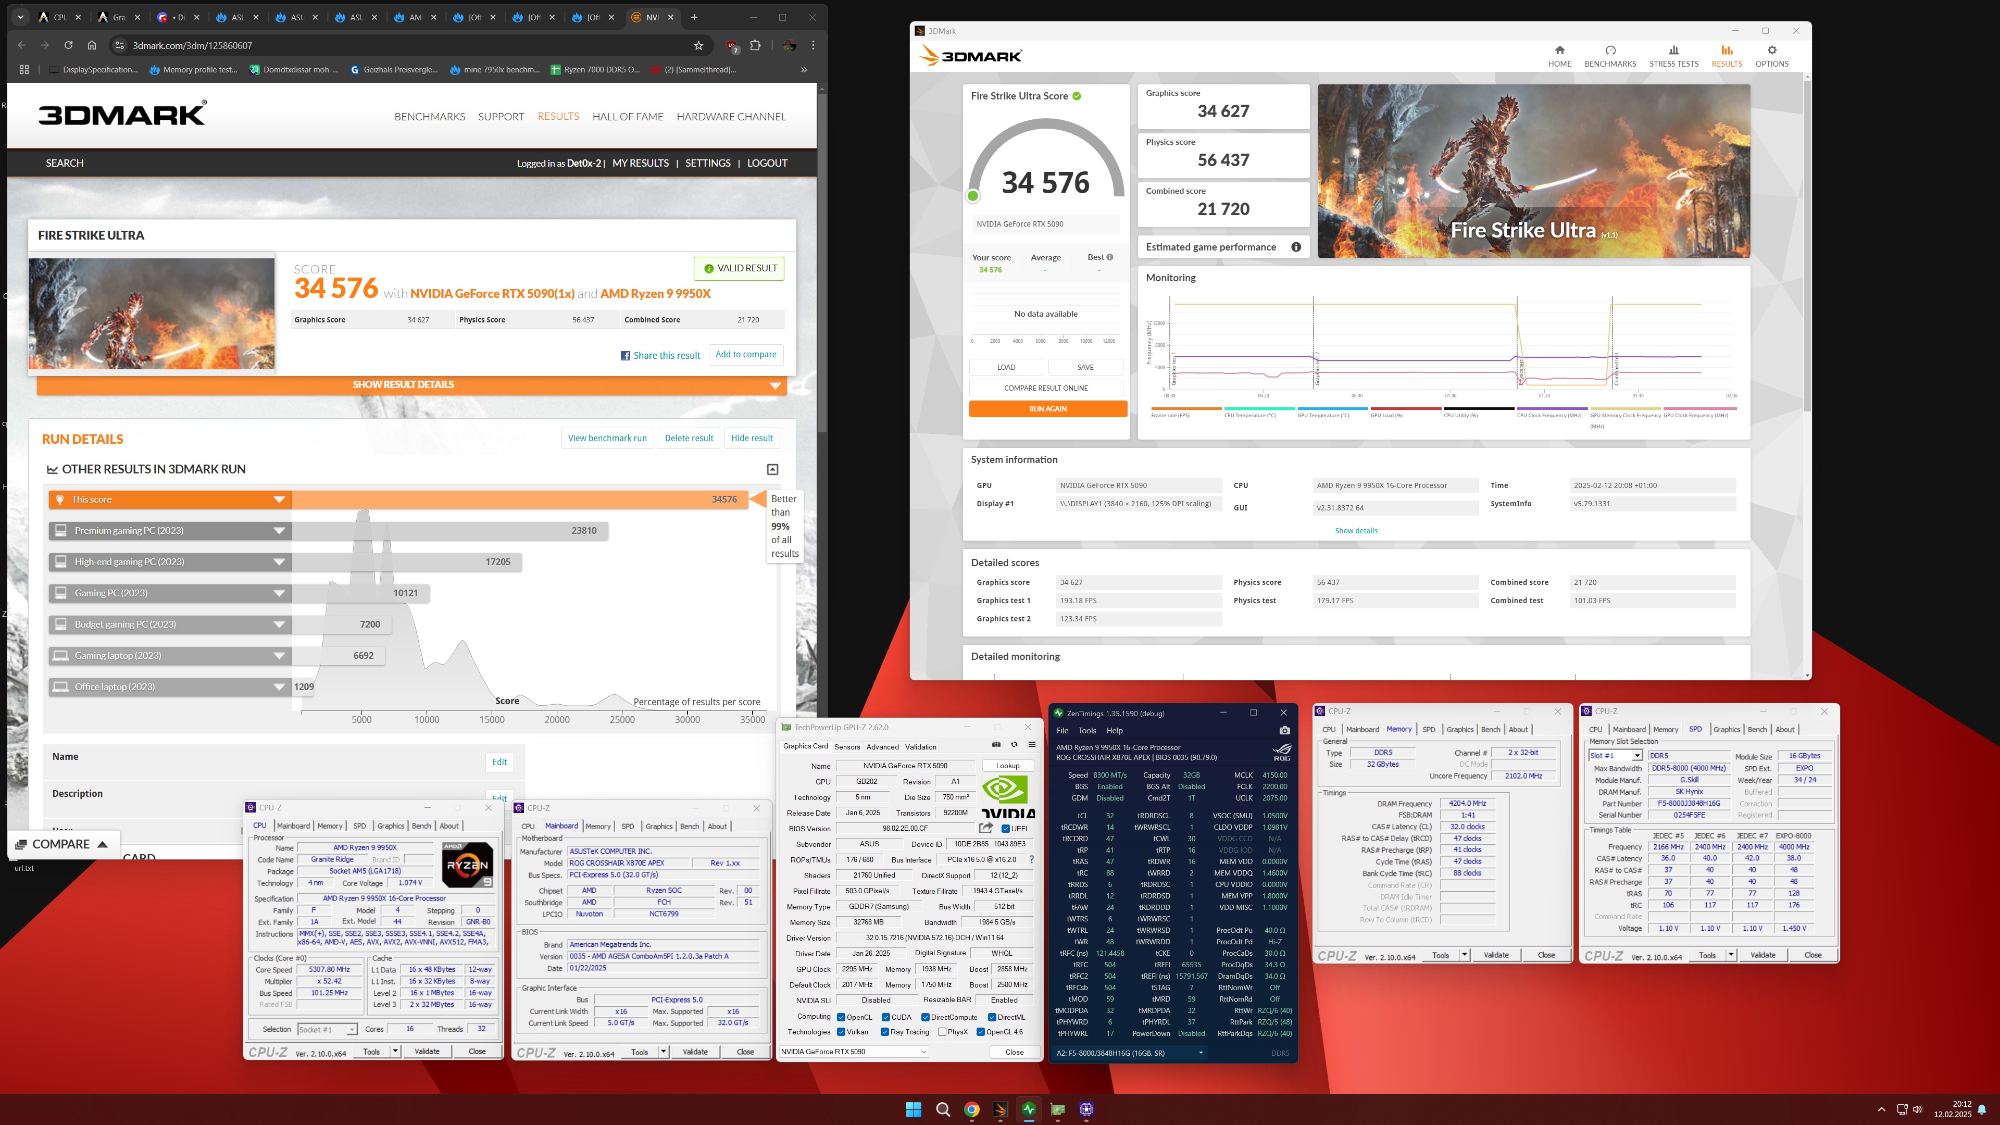Image resolution: width=2000 pixels, height=1125 pixels.
Task: Open BENCHMARKS in the 3DMark app
Action: pyautogui.click(x=1609, y=56)
